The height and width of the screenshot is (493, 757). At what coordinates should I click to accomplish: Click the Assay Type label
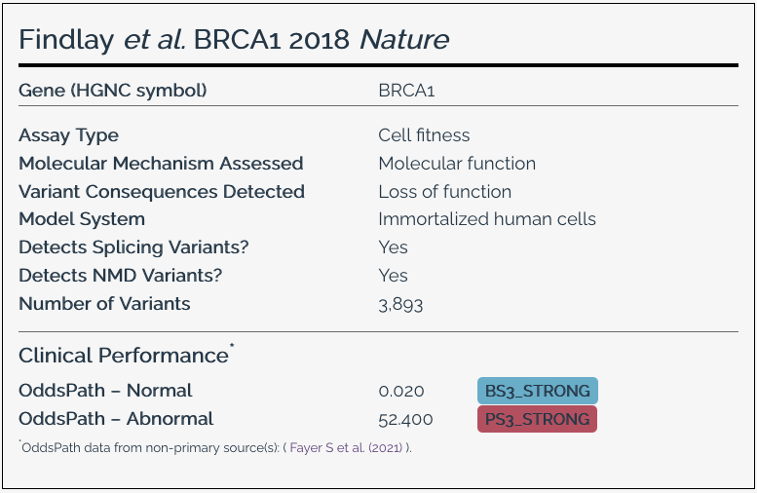click(69, 135)
